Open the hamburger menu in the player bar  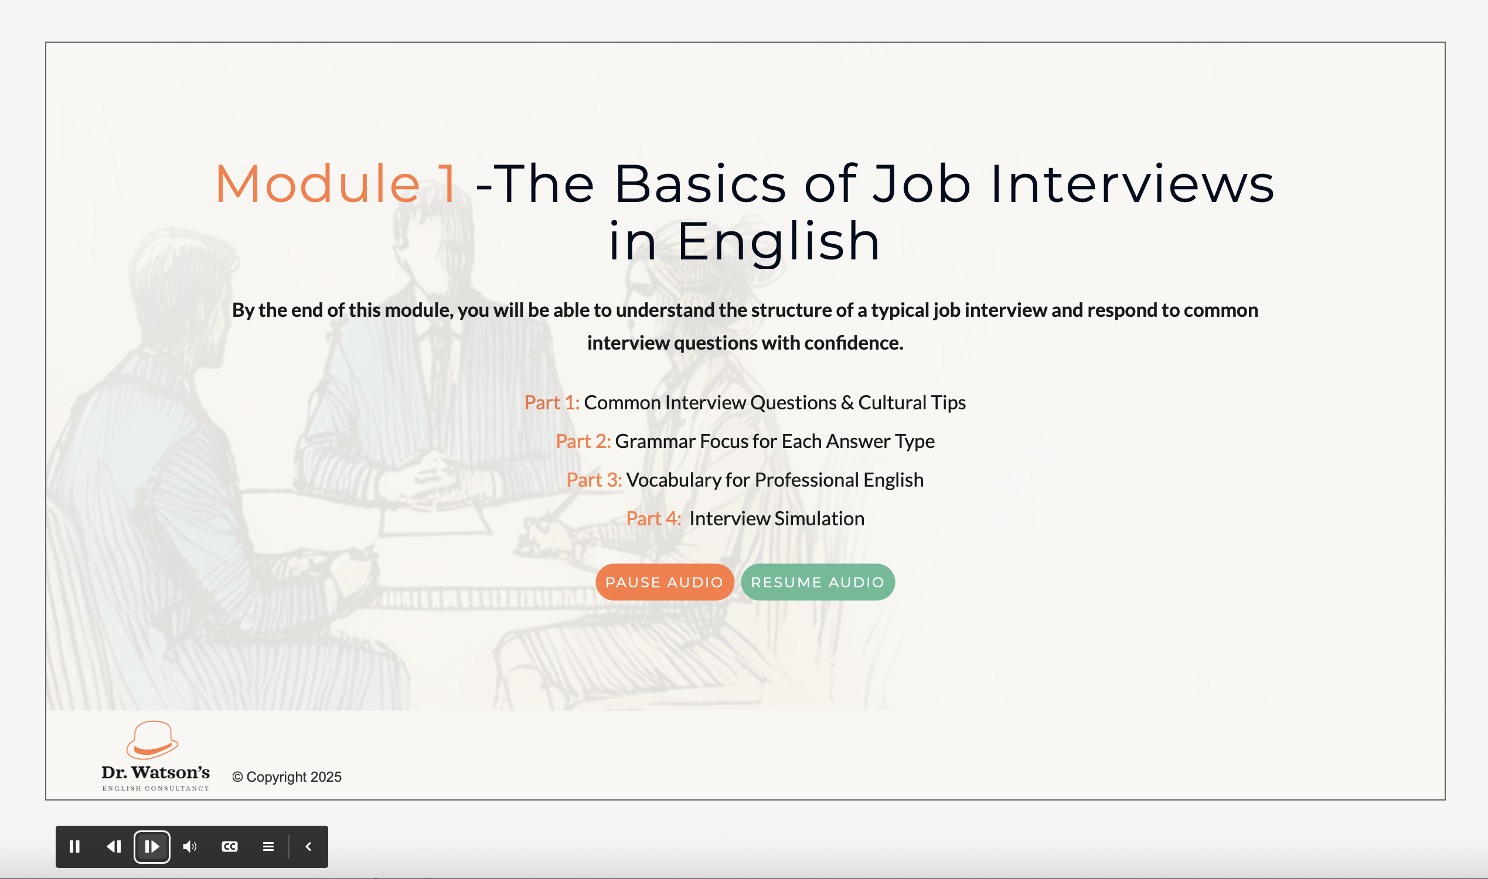pyautogui.click(x=268, y=846)
